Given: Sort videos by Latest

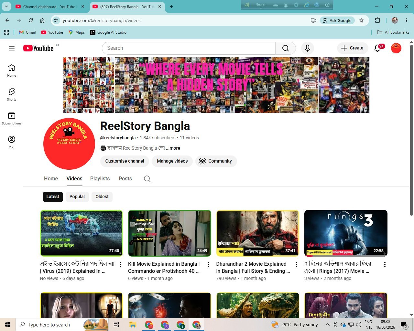Looking at the screenshot, I should pyautogui.click(x=53, y=197).
